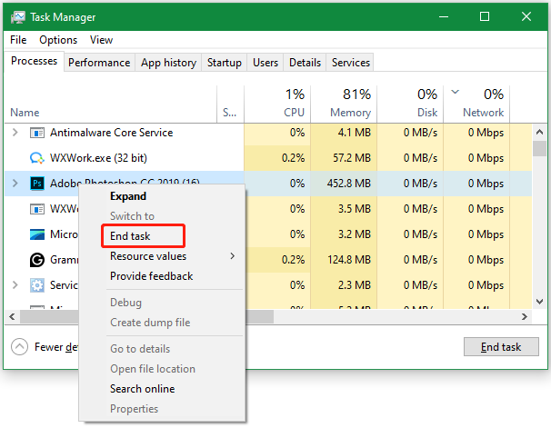Click the Adobe Photoshop Ps icon
This screenshot has height=428, width=551.
pyautogui.click(x=37, y=184)
